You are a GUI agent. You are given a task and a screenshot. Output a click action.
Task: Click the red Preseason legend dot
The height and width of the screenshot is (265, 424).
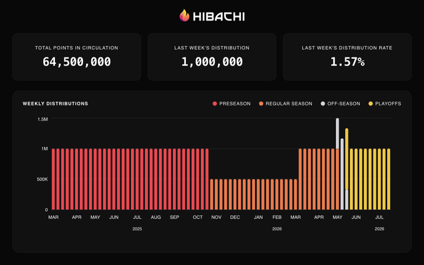215,104
